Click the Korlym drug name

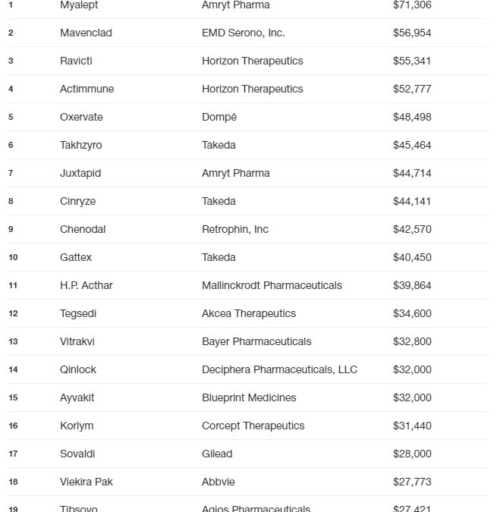click(77, 426)
